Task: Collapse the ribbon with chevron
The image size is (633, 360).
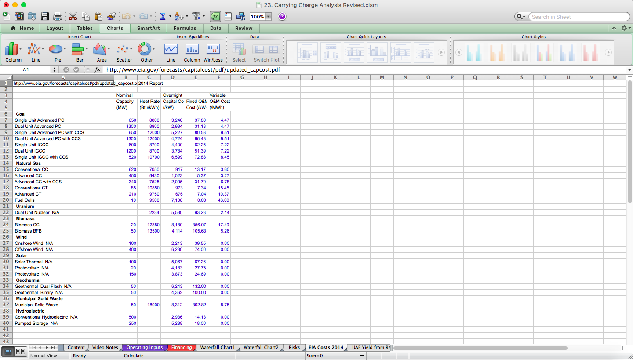Action: click(x=614, y=28)
